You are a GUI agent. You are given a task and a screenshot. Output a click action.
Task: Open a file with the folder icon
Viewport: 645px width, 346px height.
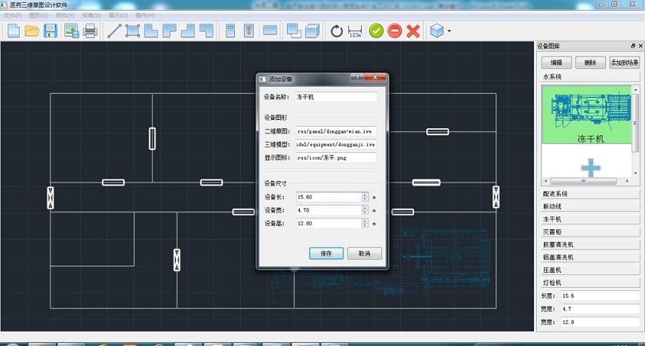click(x=32, y=31)
